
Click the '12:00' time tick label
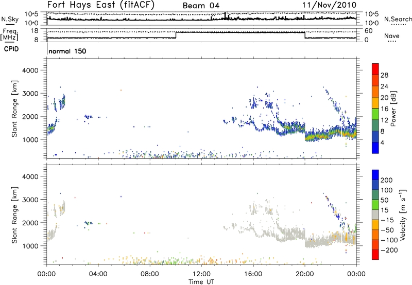click(201, 274)
